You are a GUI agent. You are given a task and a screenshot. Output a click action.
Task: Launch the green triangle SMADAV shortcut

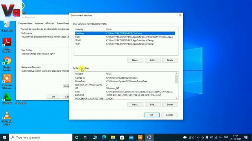tap(7, 98)
